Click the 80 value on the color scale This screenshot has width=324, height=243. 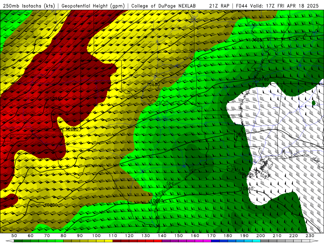pos(64,236)
